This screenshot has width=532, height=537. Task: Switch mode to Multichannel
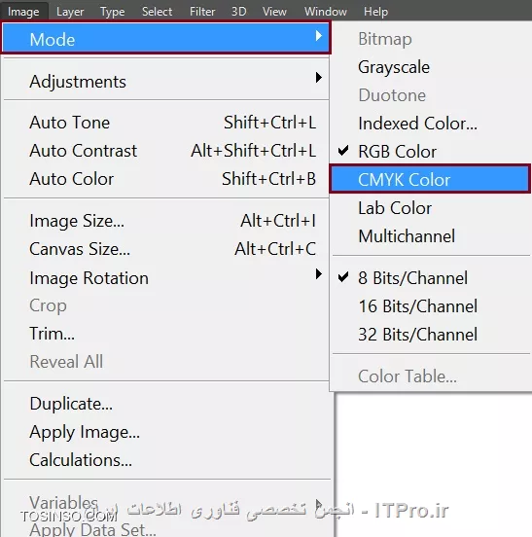[x=431, y=235]
